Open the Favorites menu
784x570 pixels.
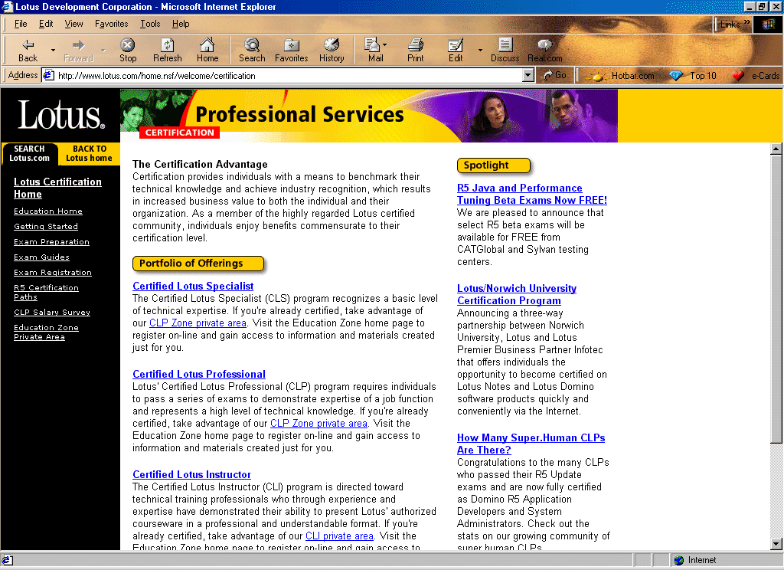112,24
